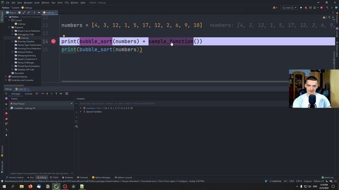Open the Event Log
This screenshot has width=339, height=190.
(327, 177)
